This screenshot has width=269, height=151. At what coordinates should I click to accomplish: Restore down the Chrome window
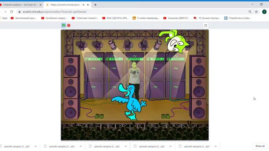pos(261,4)
